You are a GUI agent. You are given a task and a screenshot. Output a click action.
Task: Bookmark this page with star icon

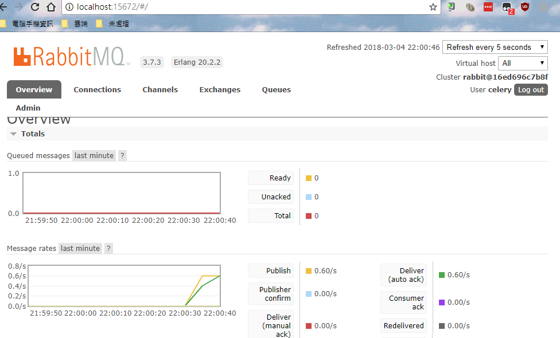[x=433, y=7]
